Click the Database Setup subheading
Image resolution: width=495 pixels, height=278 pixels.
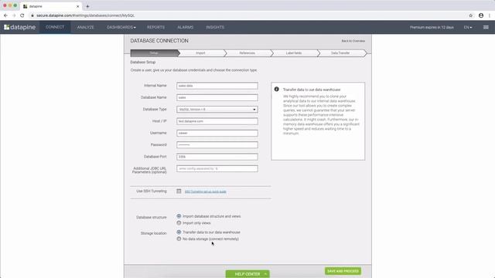pos(143,62)
